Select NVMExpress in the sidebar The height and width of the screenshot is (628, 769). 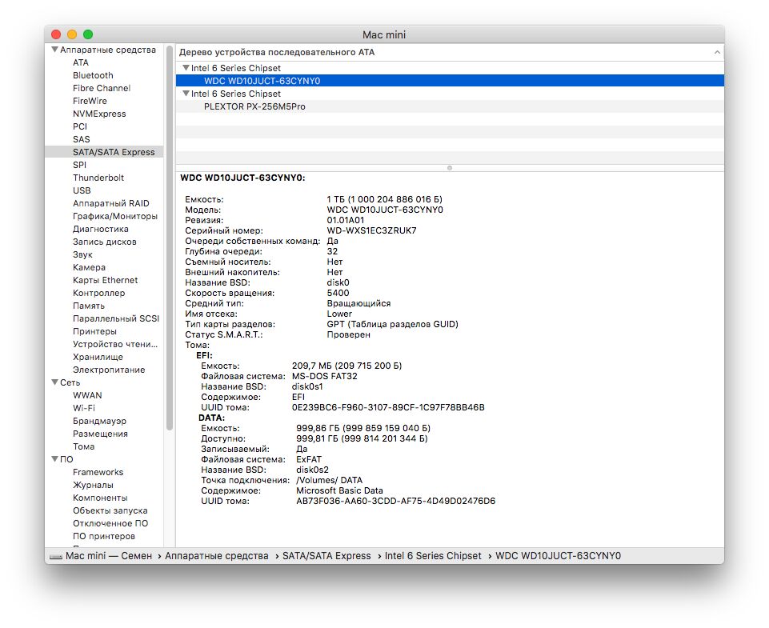click(x=99, y=114)
